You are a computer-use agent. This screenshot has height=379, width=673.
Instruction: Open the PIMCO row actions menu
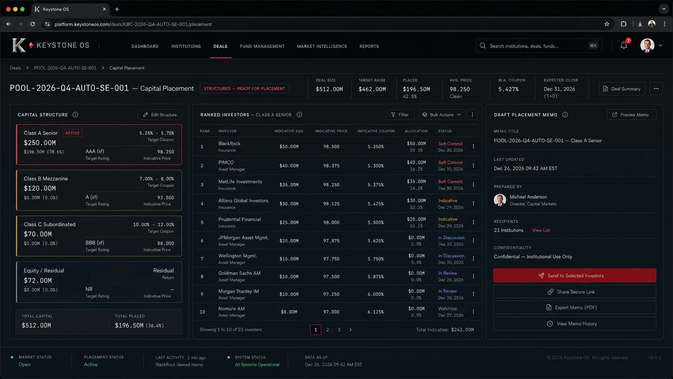[x=473, y=166]
